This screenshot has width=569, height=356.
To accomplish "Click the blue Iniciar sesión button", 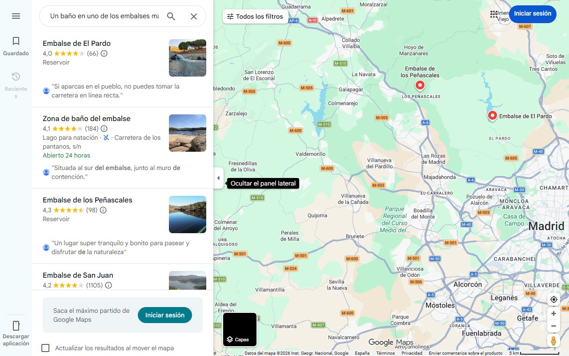I will (x=533, y=14).
